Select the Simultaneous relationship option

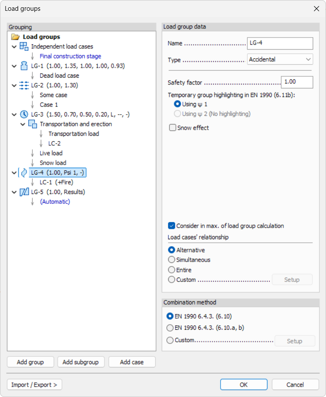click(172, 260)
